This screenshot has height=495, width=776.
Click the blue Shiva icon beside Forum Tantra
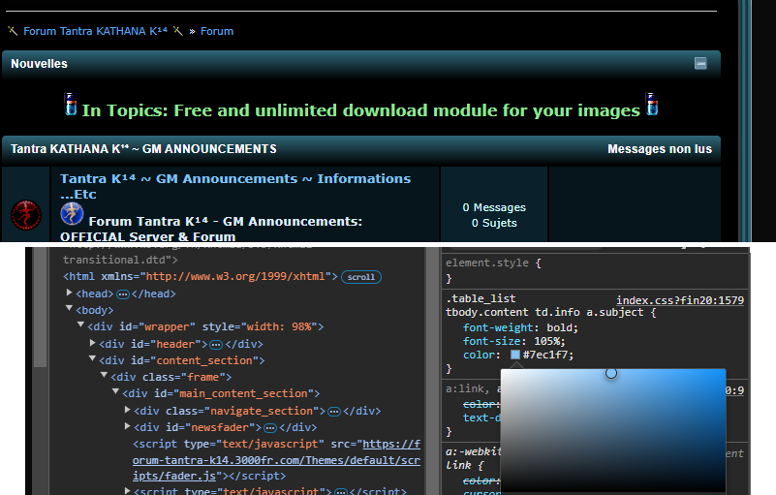[x=72, y=214]
